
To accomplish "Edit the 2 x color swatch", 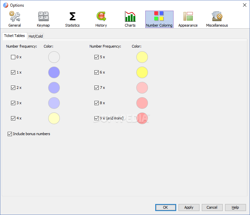I will click(x=54, y=88).
